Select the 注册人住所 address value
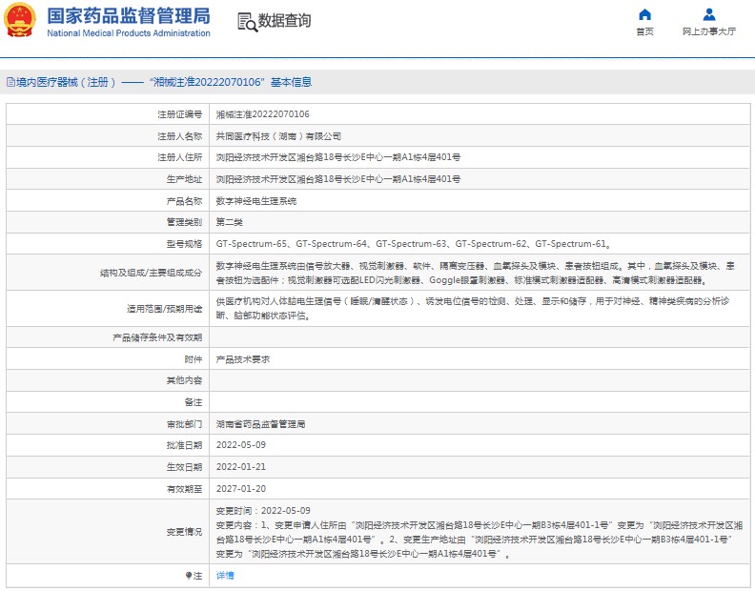Image resolution: width=755 pixels, height=591 pixels. (338, 157)
